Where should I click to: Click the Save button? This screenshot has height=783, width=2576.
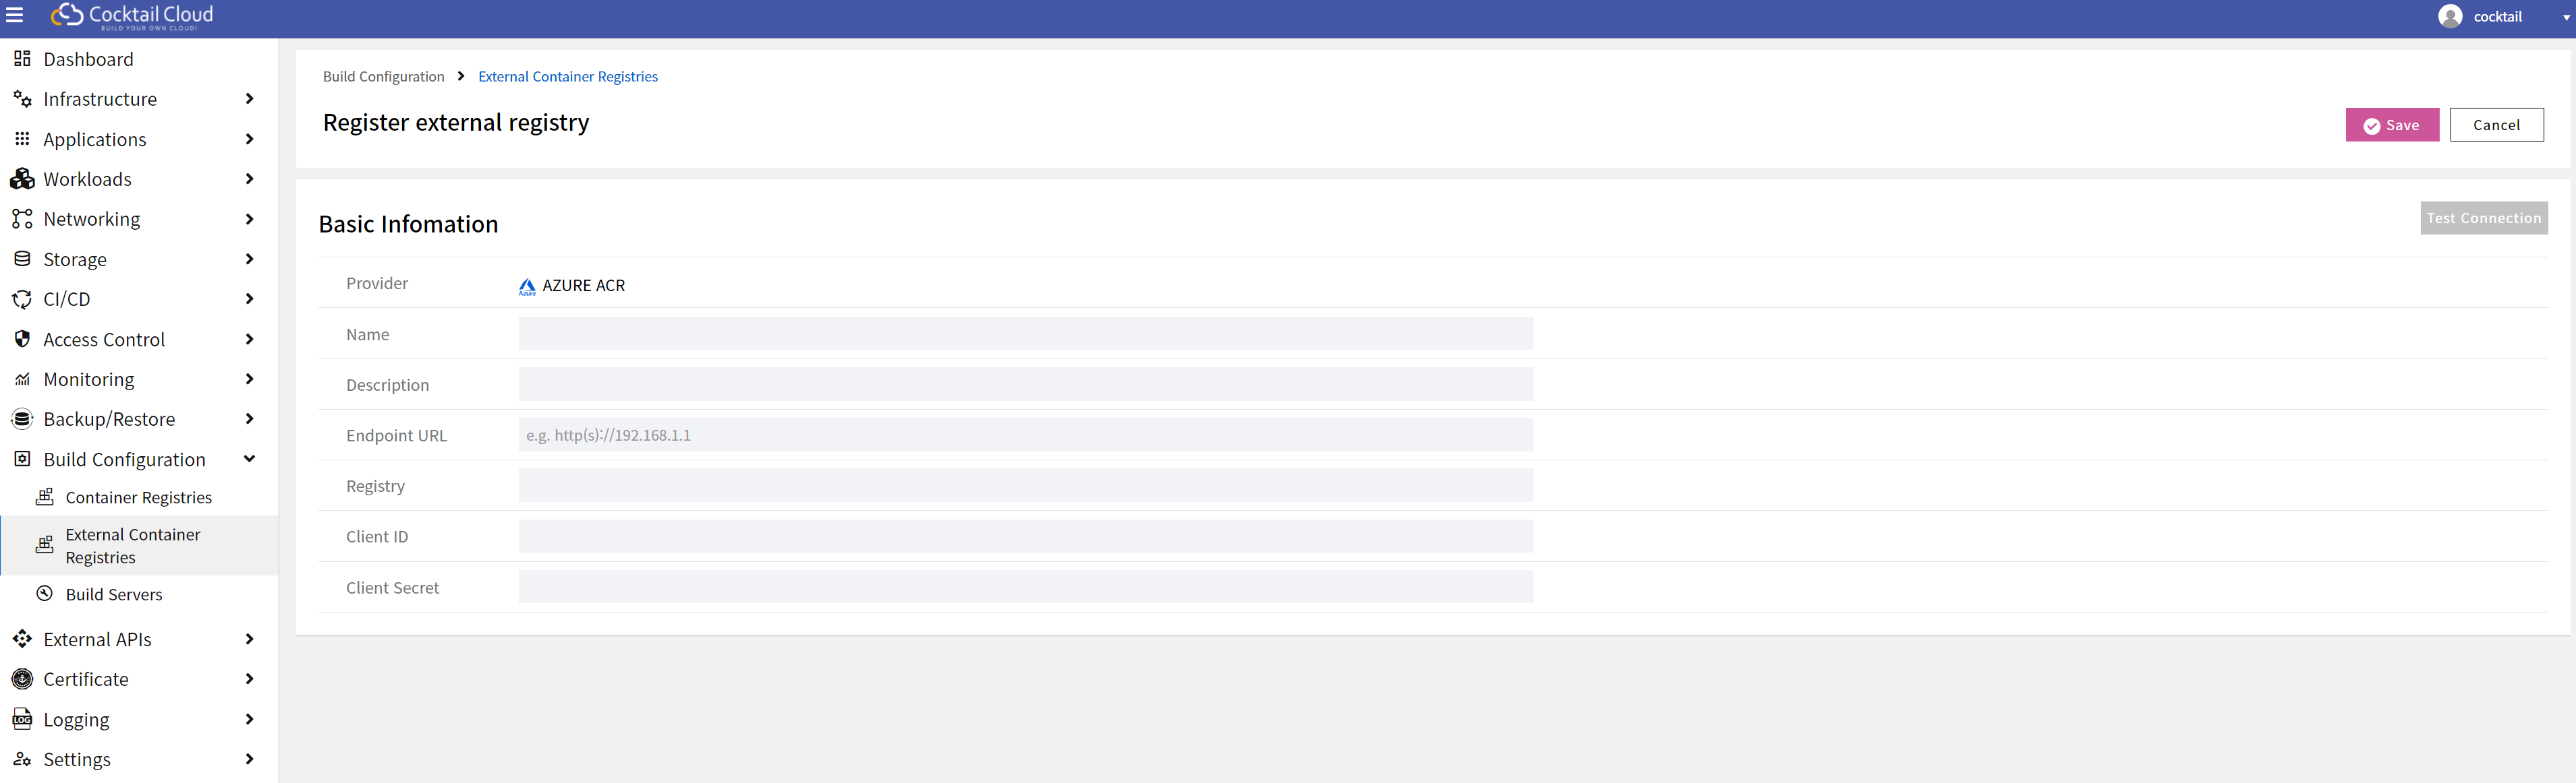(2391, 125)
